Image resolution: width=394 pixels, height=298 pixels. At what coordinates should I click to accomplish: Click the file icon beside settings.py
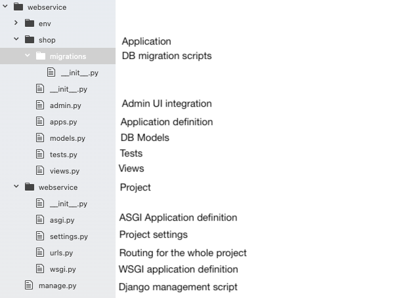(41, 236)
